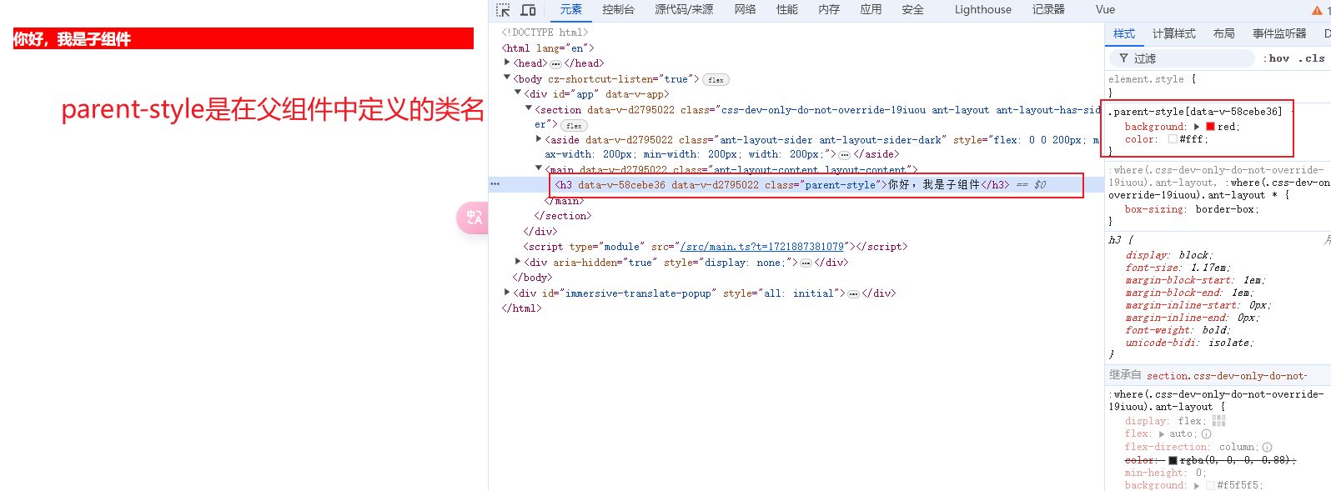Open the 源代码/来源 (Sources) tab
The width and height of the screenshot is (1331, 491).
[x=684, y=10]
